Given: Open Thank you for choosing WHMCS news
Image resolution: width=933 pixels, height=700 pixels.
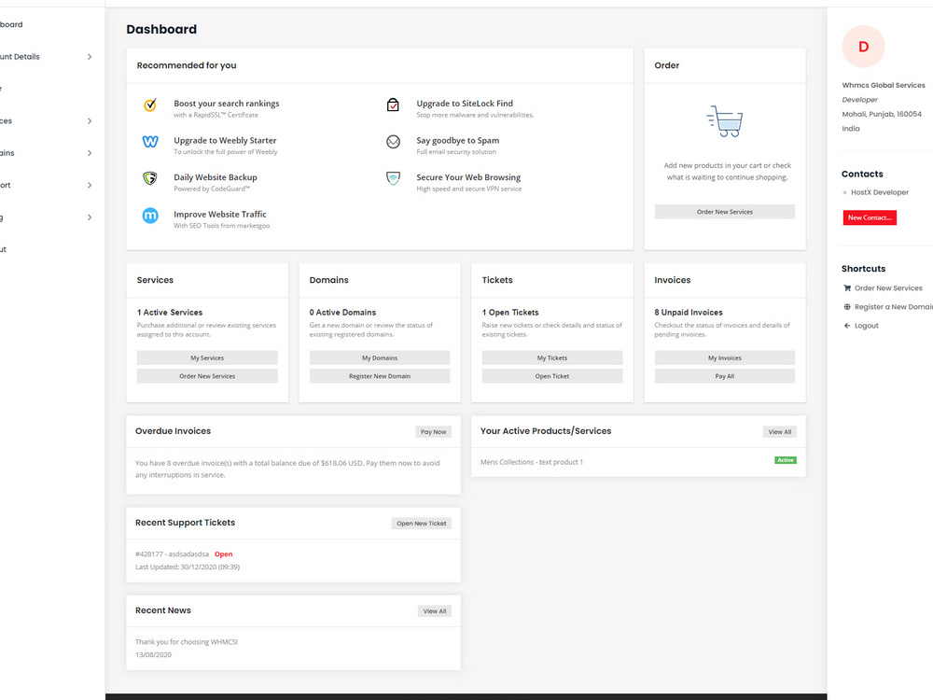Looking at the screenshot, I should tap(187, 642).
